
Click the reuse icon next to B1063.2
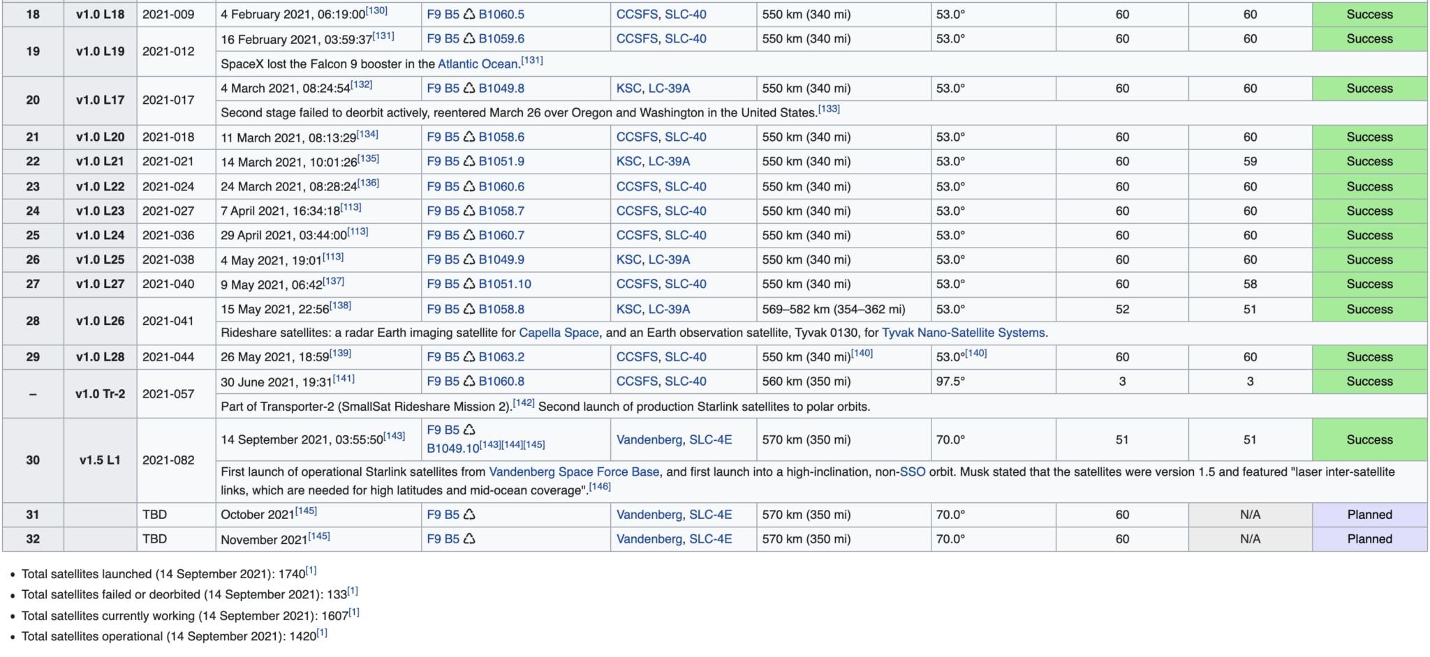click(469, 357)
